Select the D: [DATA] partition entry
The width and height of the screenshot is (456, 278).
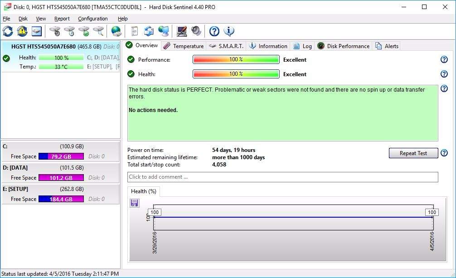(x=60, y=173)
